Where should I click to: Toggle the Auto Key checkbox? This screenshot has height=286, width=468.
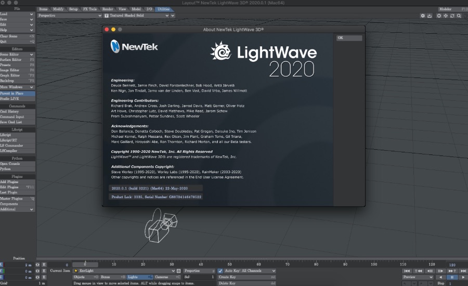(x=220, y=271)
